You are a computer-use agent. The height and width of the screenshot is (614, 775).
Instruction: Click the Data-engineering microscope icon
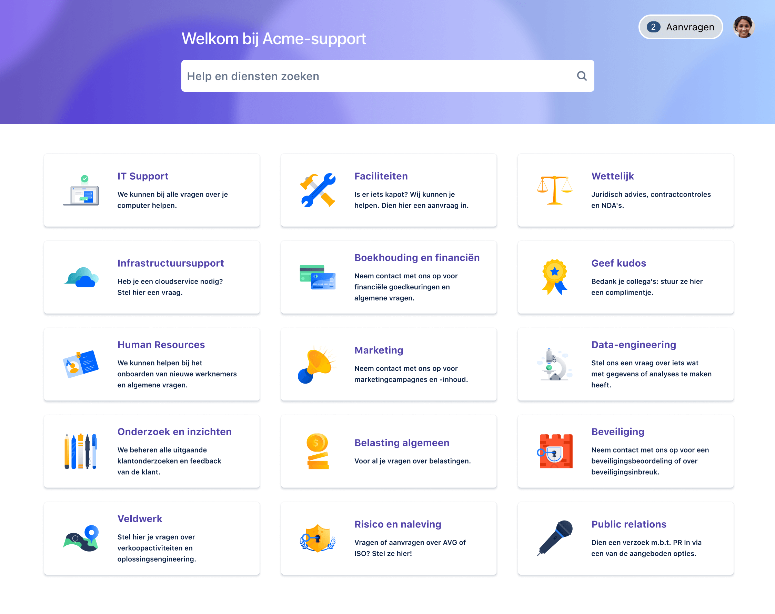pos(554,365)
